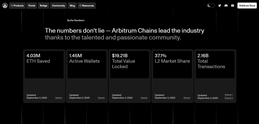The width and height of the screenshot is (259, 124).
Task: Click the Arbitrum Docs button
Action: [247, 6]
